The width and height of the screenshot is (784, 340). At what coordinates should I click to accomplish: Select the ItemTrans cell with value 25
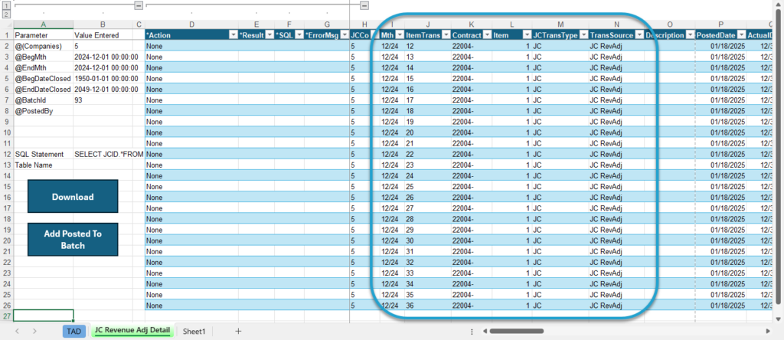pos(428,187)
